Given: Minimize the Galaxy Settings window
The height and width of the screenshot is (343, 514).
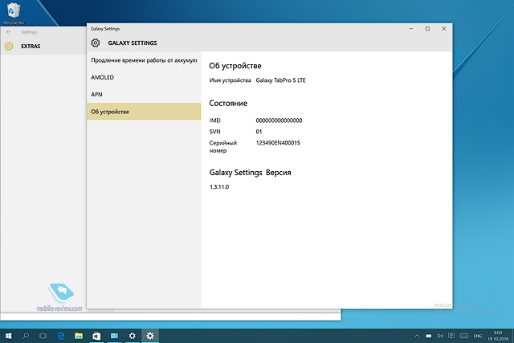Looking at the screenshot, I should click(x=411, y=29).
